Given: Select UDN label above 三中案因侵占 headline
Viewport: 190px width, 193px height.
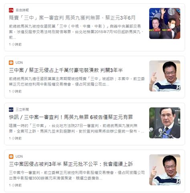Looking at the screenshot, I should point(19,156).
